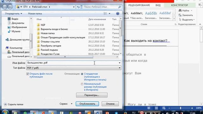Open the view options dropdown arrow
Viewport: 203px width, 114px height.
coord(109,14)
